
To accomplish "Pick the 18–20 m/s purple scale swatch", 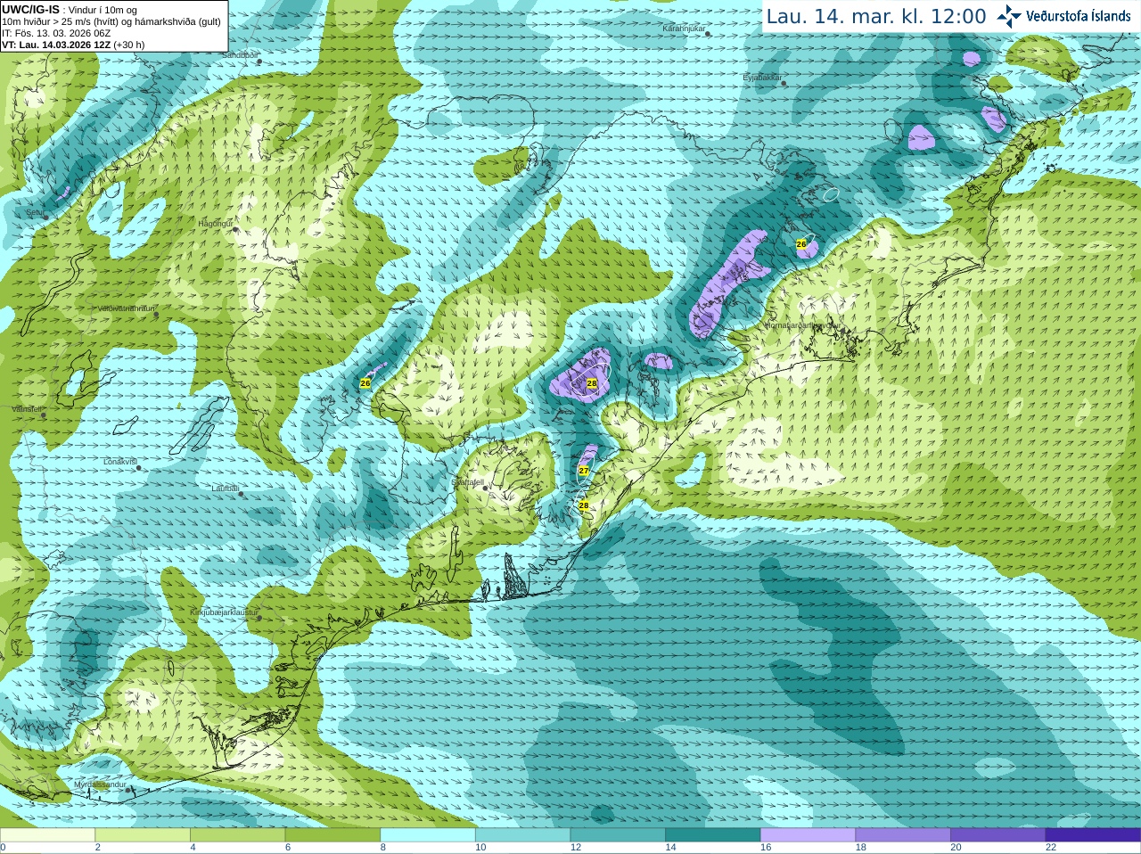I will [903, 834].
